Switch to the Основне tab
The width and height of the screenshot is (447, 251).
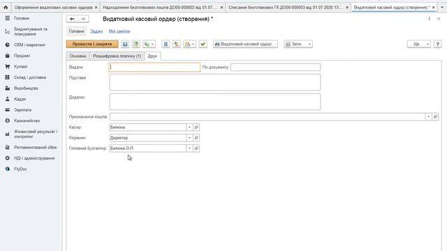pyautogui.click(x=78, y=56)
